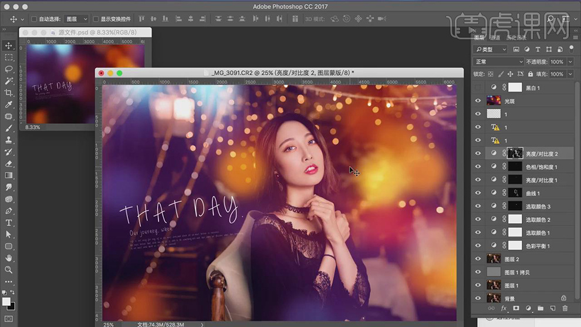Add a layer mask using bottom panel icon
Screen dimensions: 581x327
[516, 308]
